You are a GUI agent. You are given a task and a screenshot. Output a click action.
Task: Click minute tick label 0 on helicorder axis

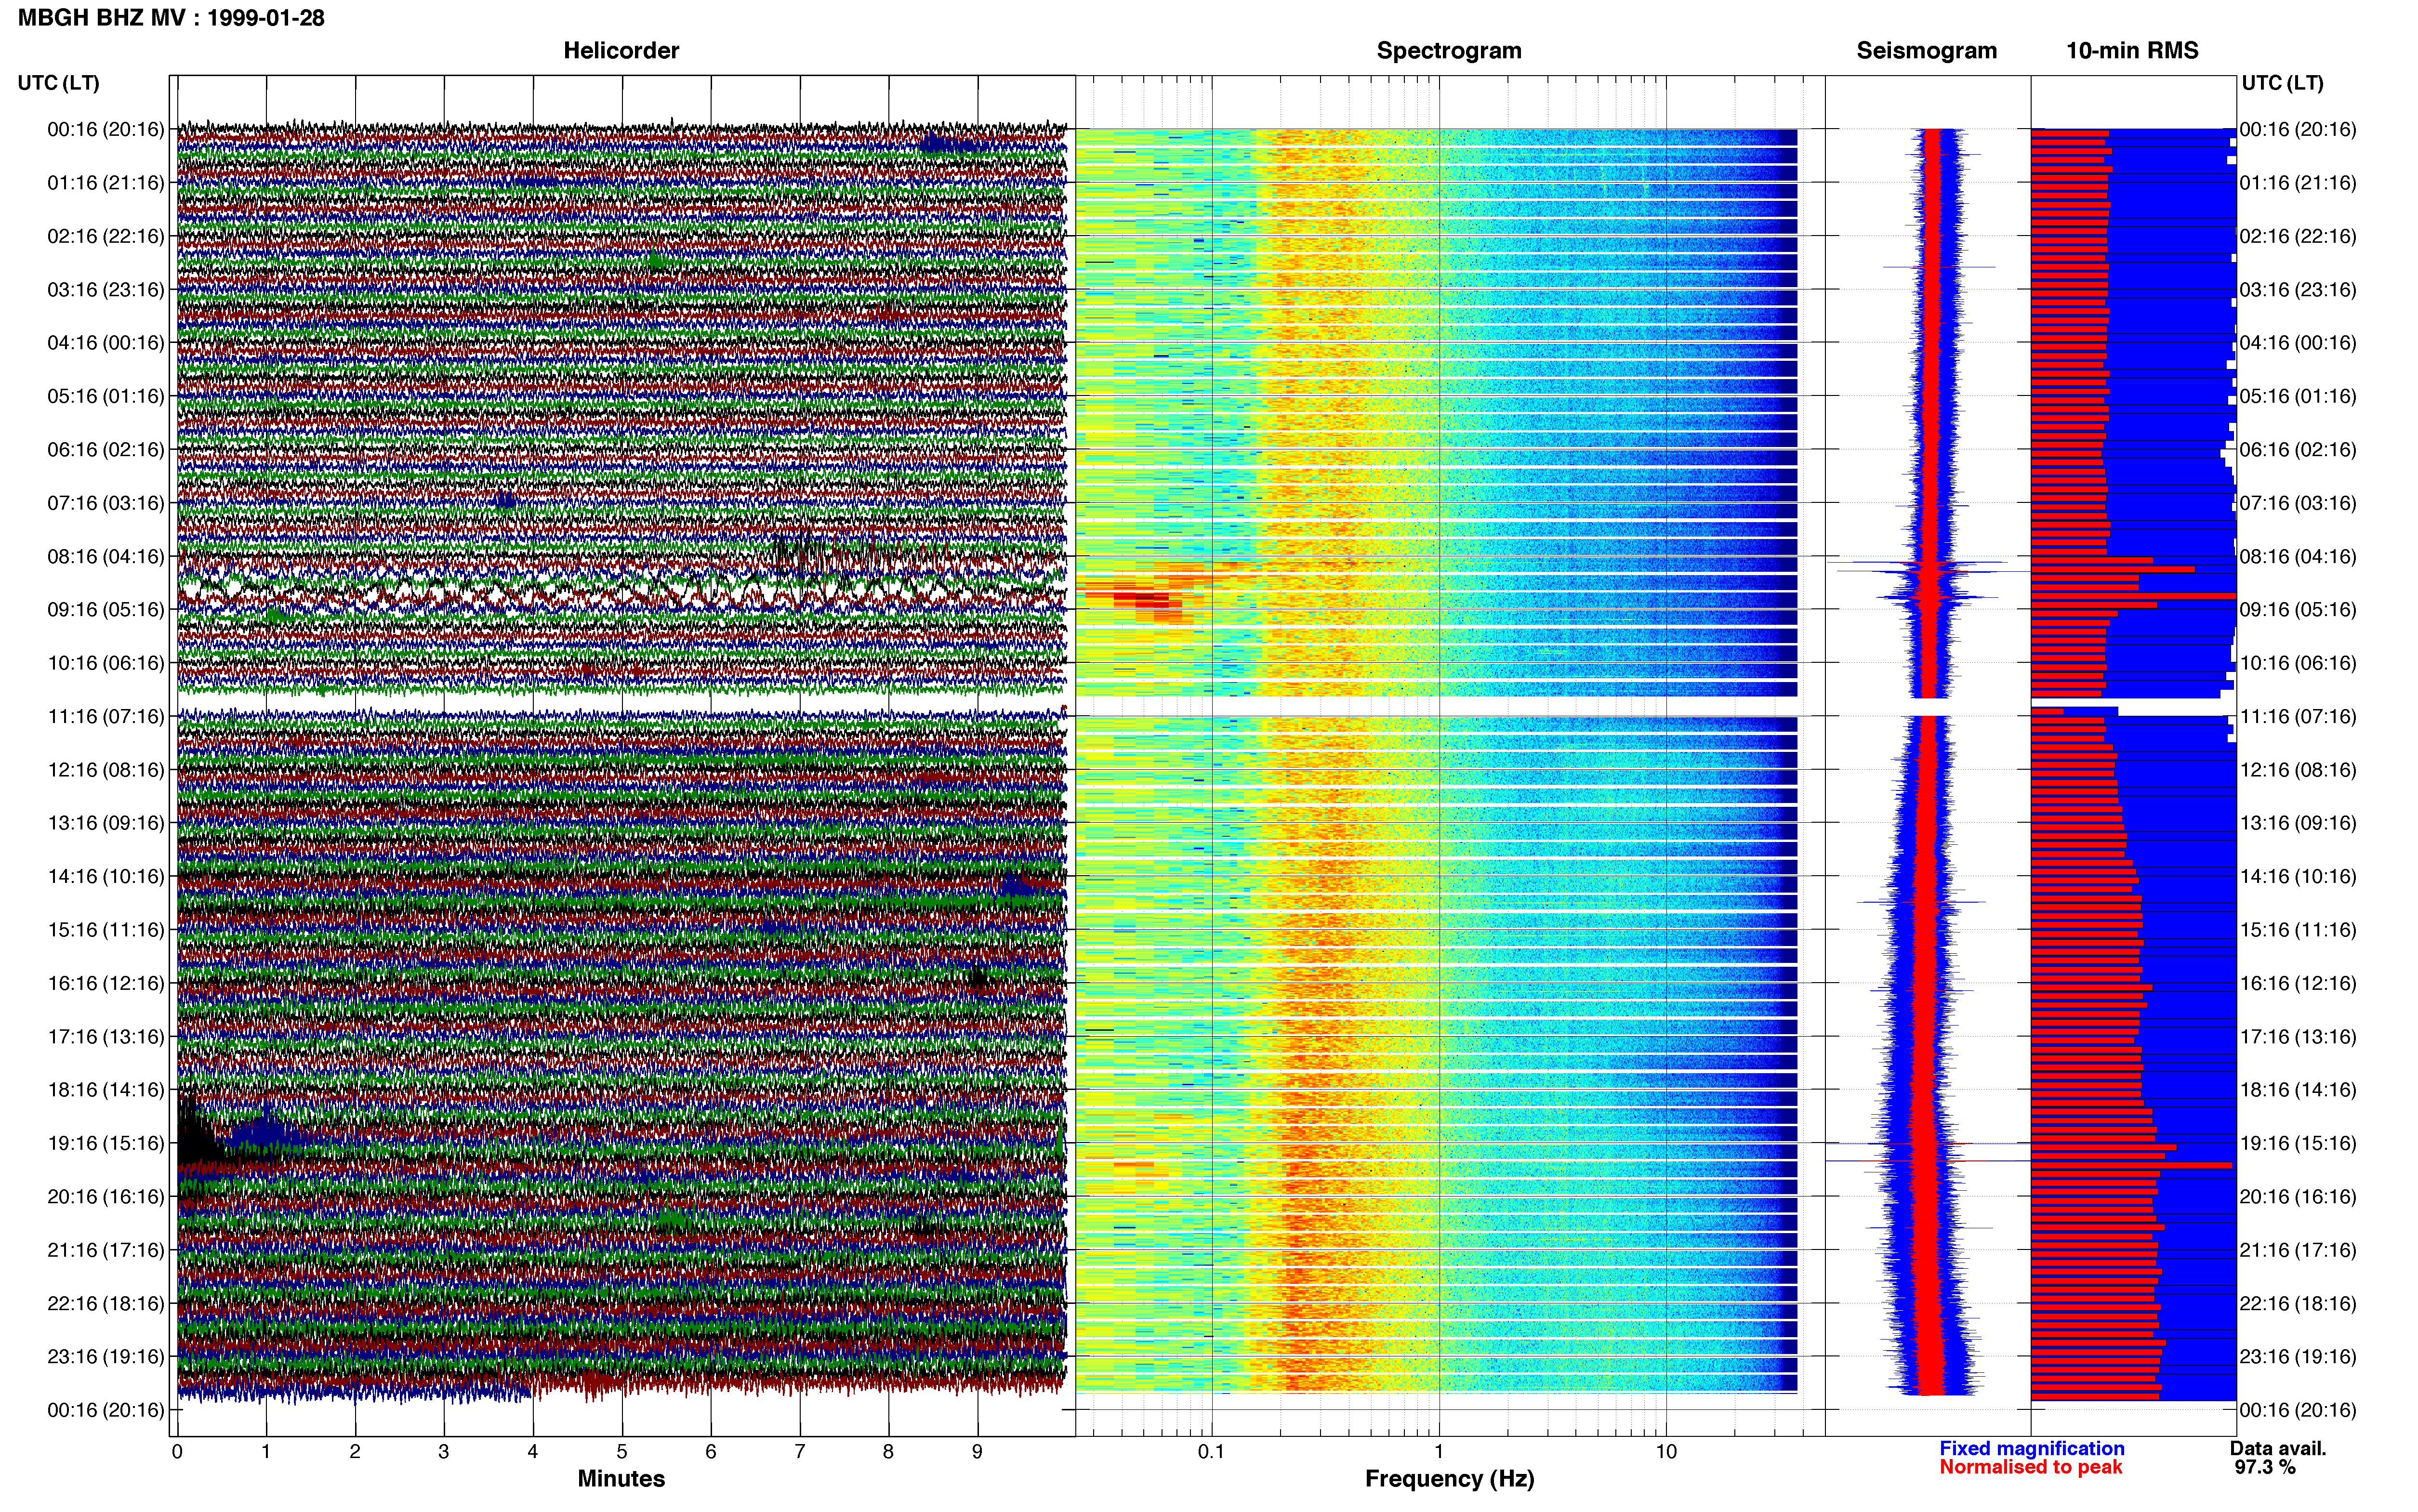[x=177, y=1452]
